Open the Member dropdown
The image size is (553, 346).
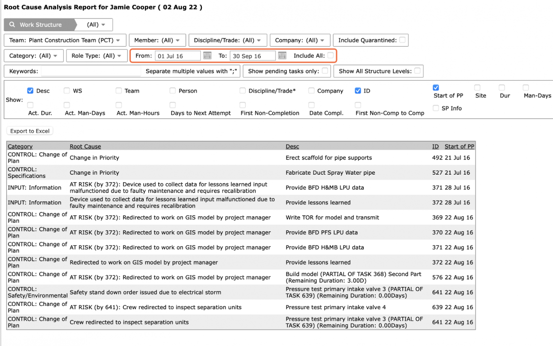[x=157, y=40]
